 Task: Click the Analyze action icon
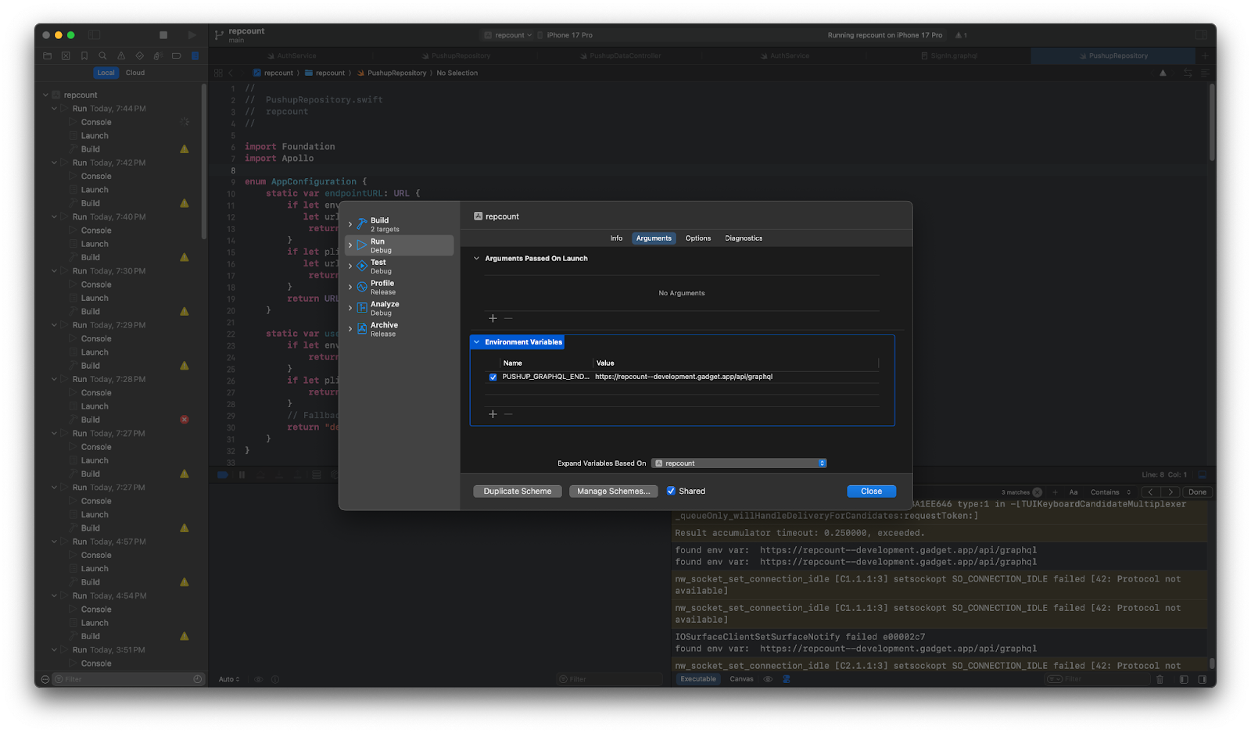pos(362,308)
